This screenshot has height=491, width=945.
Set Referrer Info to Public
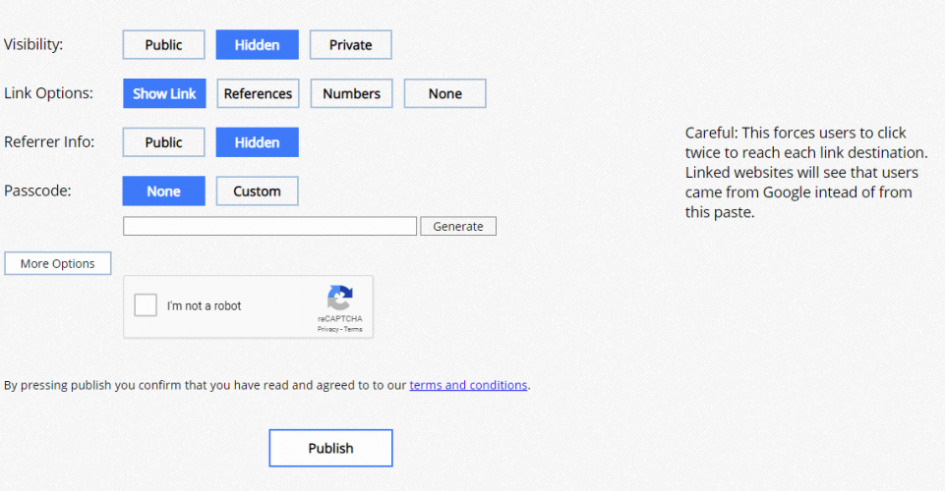[x=163, y=142]
